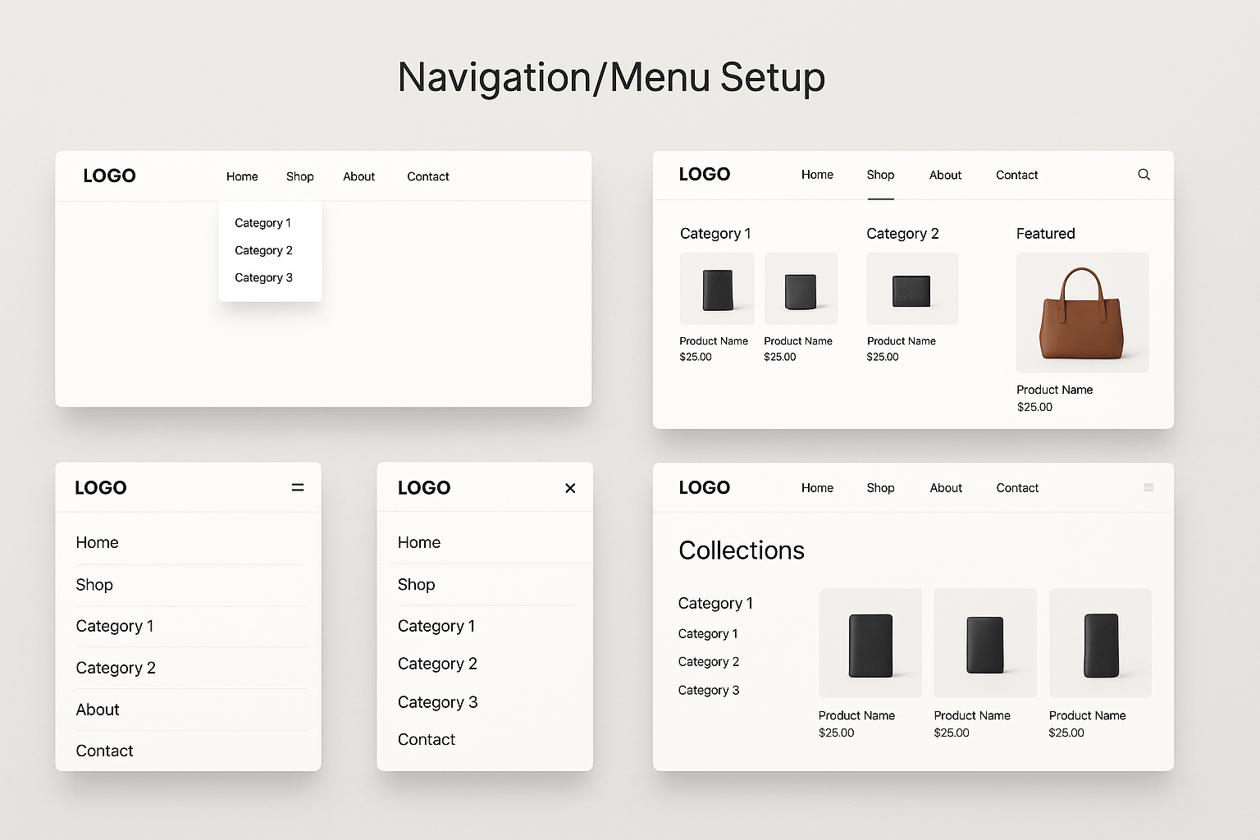Select Category 3 in Collections sidebar

(x=709, y=690)
